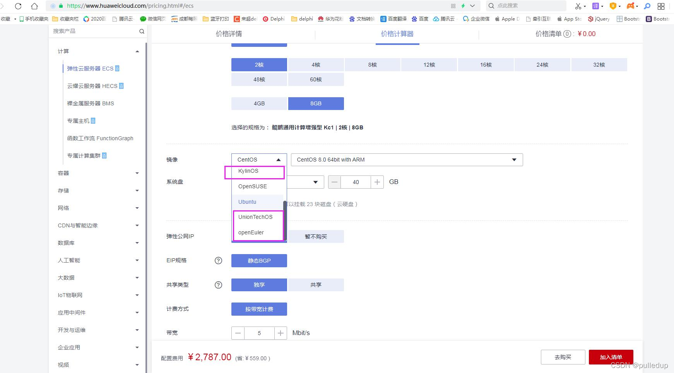Choose KylinOS from image list
The width and height of the screenshot is (674, 373).
[248, 171]
